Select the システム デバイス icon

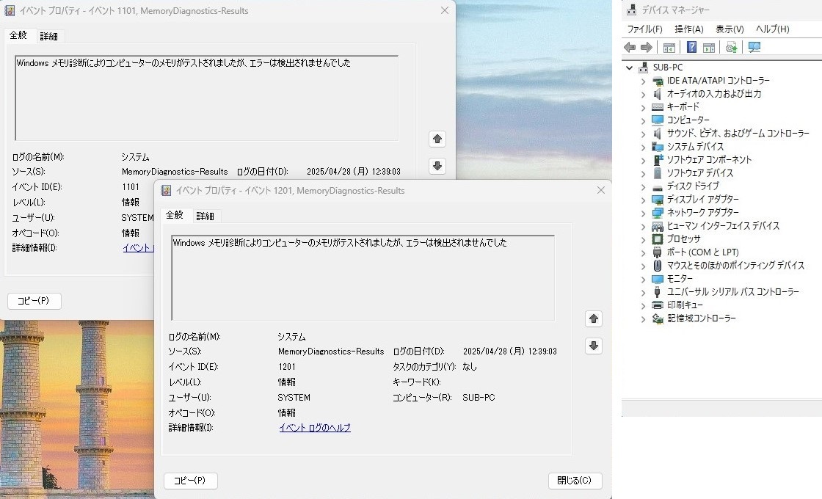click(658, 147)
